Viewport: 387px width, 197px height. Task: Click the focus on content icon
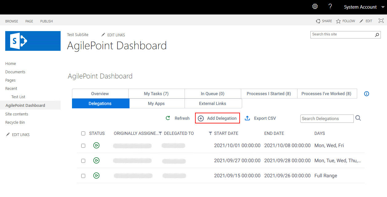point(381,21)
